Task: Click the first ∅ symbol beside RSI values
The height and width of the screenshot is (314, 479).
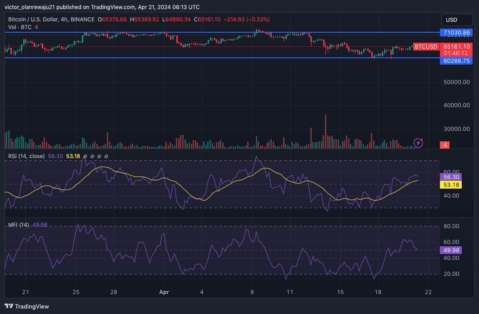Action: [x=85, y=156]
